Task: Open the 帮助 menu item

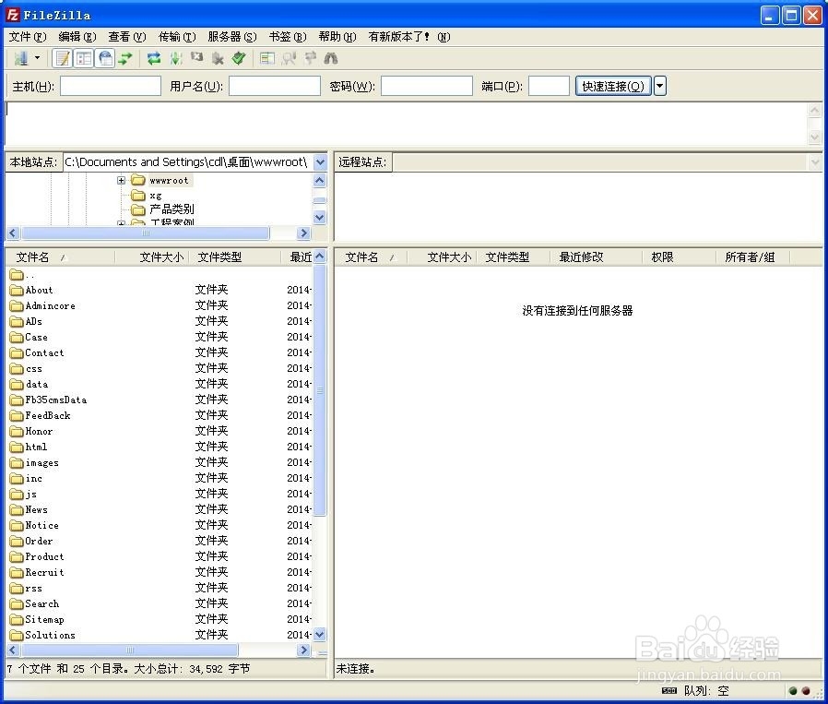Action: [x=336, y=37]
